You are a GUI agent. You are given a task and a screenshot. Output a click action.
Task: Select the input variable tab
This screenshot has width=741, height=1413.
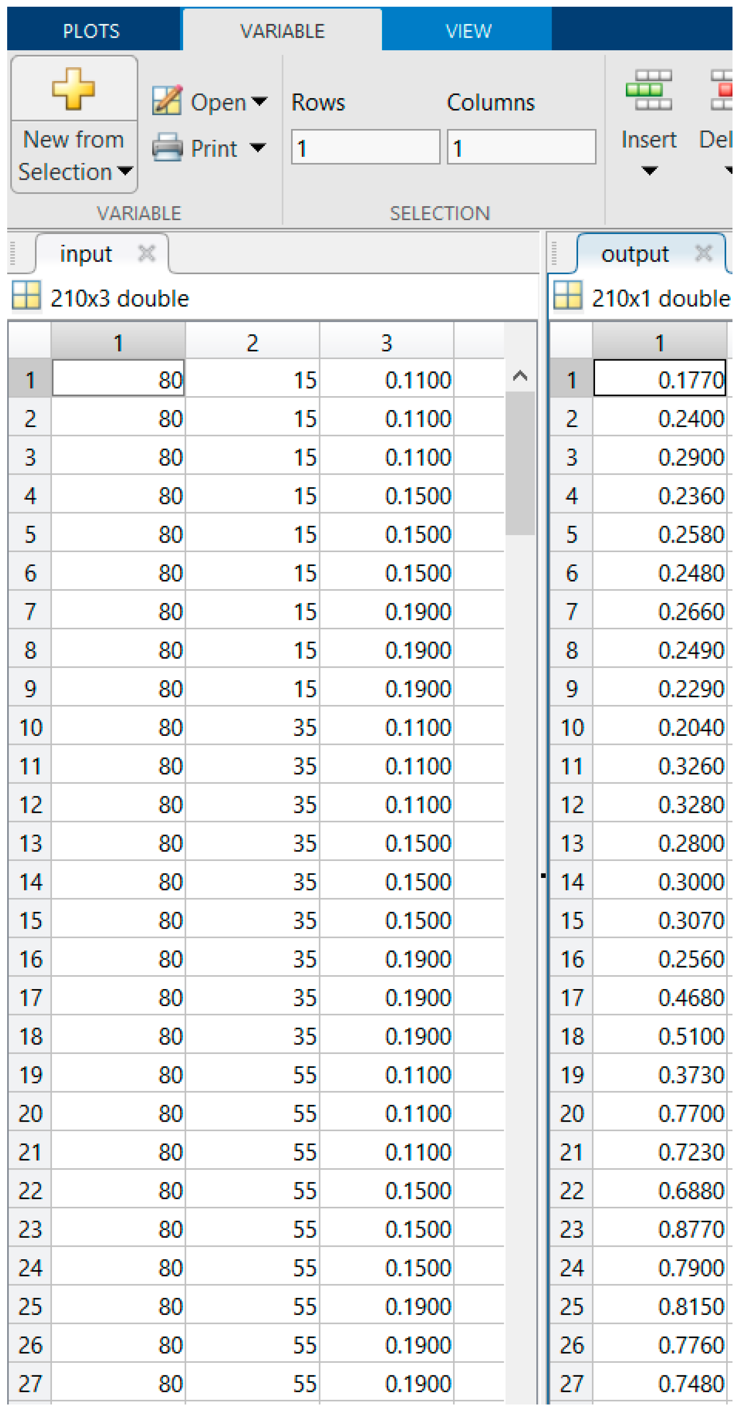pyautogui.click(x=102, y=253)
